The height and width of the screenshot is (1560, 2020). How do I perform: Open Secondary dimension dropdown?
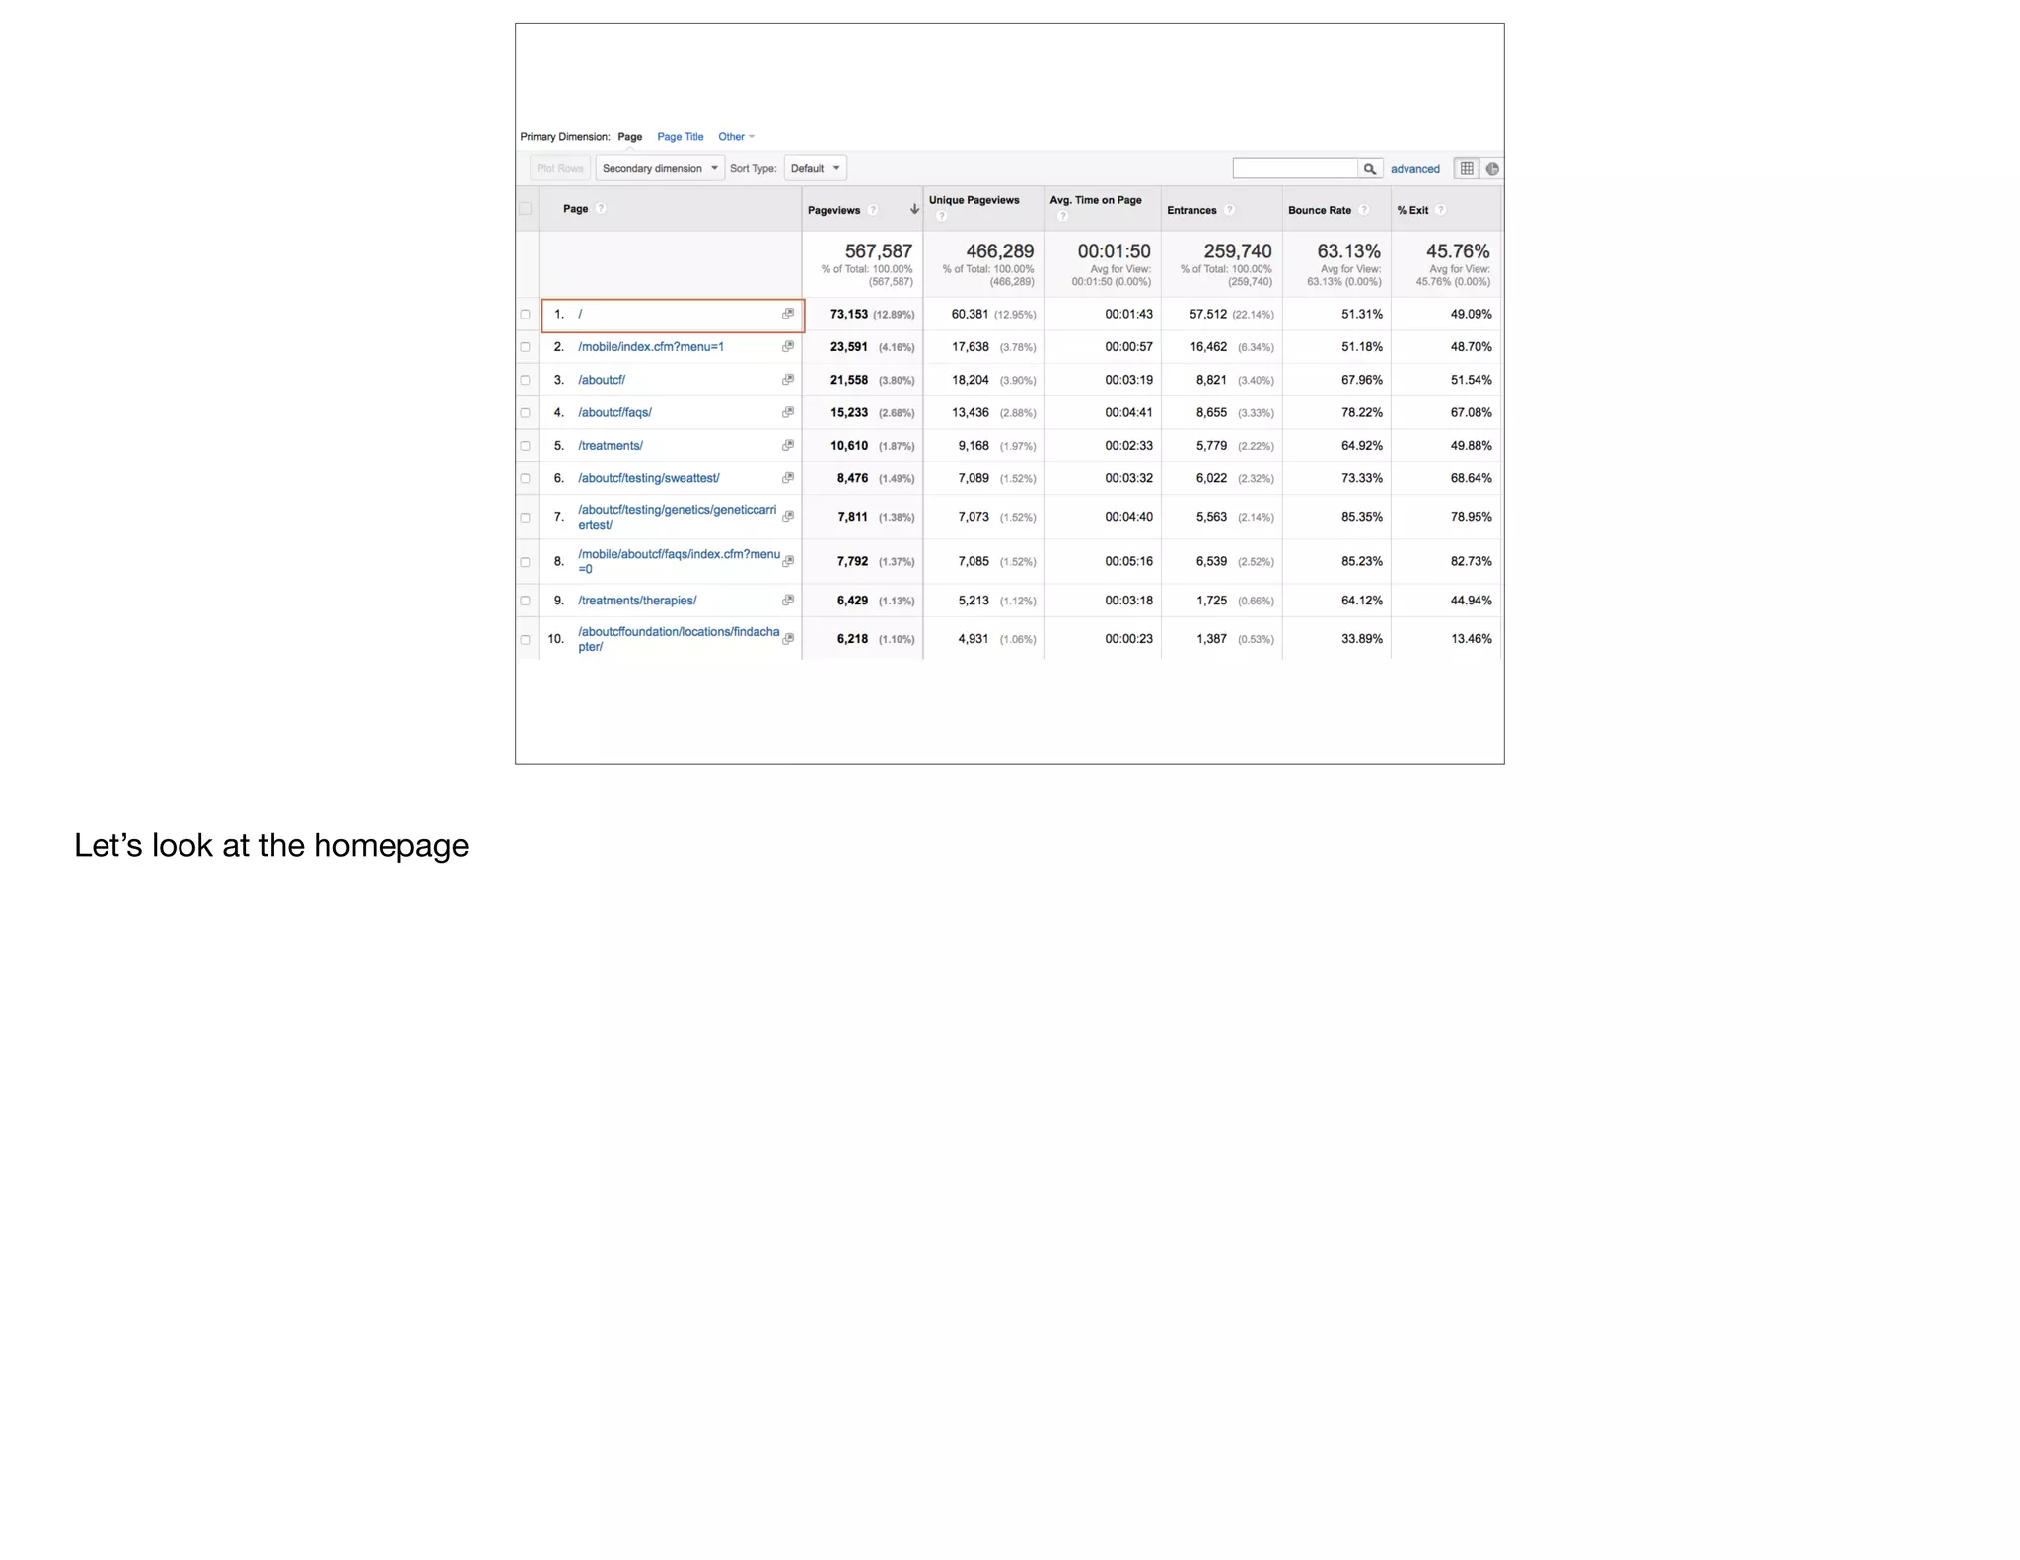pyautogui.click(x=659, y=169)
